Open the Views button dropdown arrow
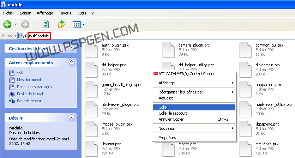 click(x=84, y=24)
